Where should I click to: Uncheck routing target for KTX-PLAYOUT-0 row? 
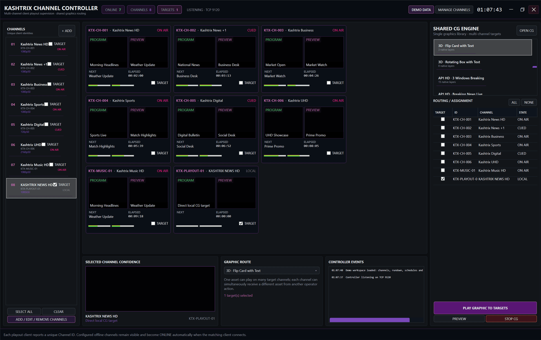point(443,179)
